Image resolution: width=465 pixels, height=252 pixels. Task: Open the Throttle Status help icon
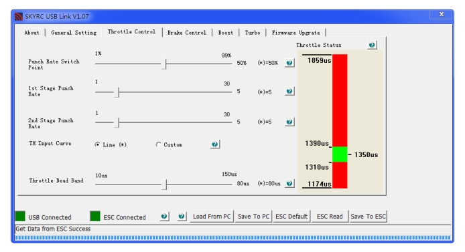(372, 45)
